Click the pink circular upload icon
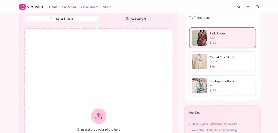Image resolution: width=278 pixels, height=133 pixels. pos(99,116)
